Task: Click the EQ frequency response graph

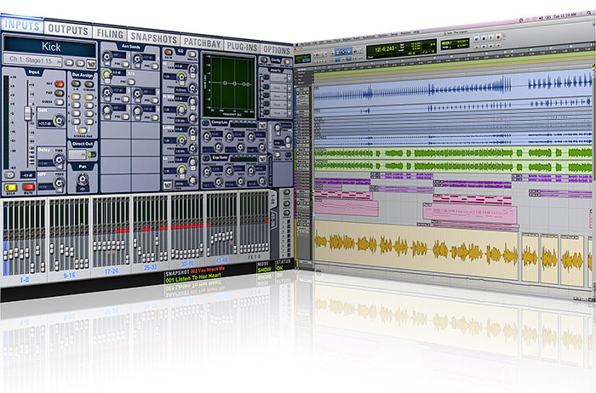Action: click(228, 85)
